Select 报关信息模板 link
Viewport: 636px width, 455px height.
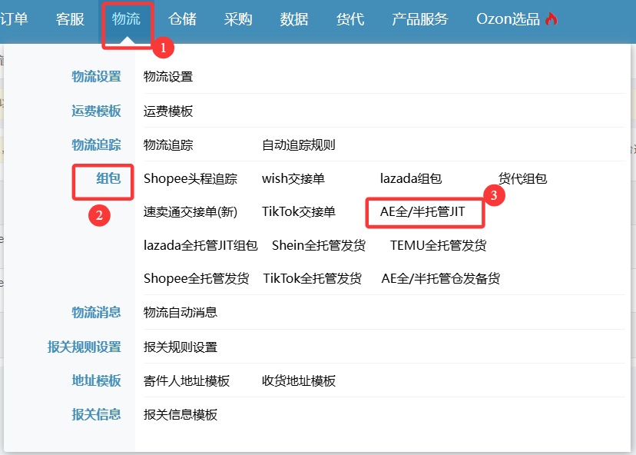coord(181,415)
